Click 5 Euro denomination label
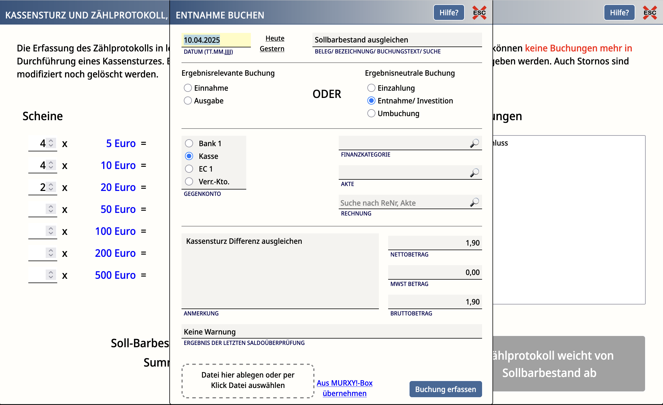This screenshot has height=405, width=663. tap(121, 143)
